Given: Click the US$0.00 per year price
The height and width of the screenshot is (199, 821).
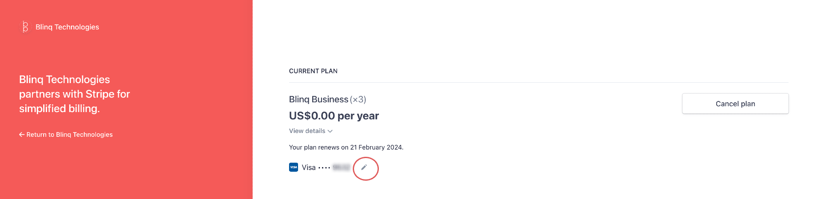Looking at the screenshot, I should [334, 116].
